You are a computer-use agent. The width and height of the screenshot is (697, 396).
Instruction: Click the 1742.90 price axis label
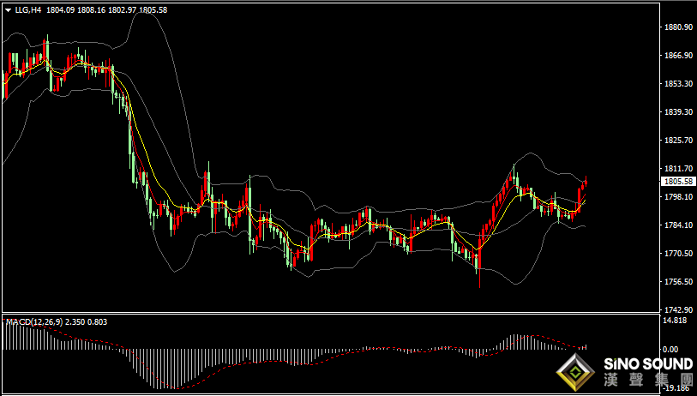point(678,310)
